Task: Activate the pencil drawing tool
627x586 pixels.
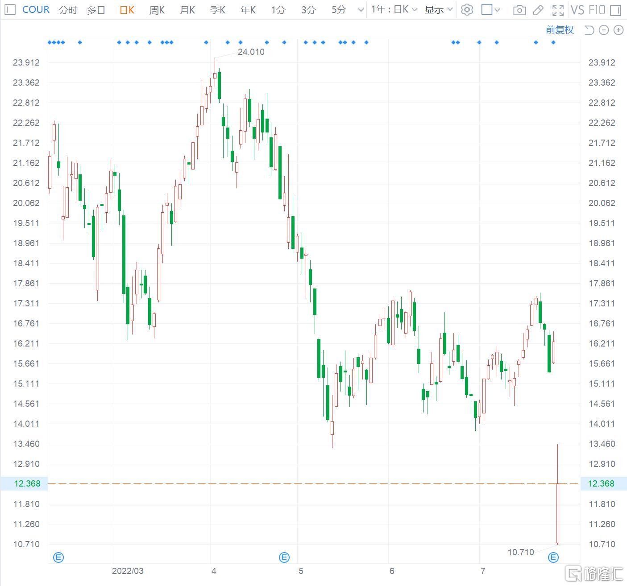Action: (x=538, y=10)
